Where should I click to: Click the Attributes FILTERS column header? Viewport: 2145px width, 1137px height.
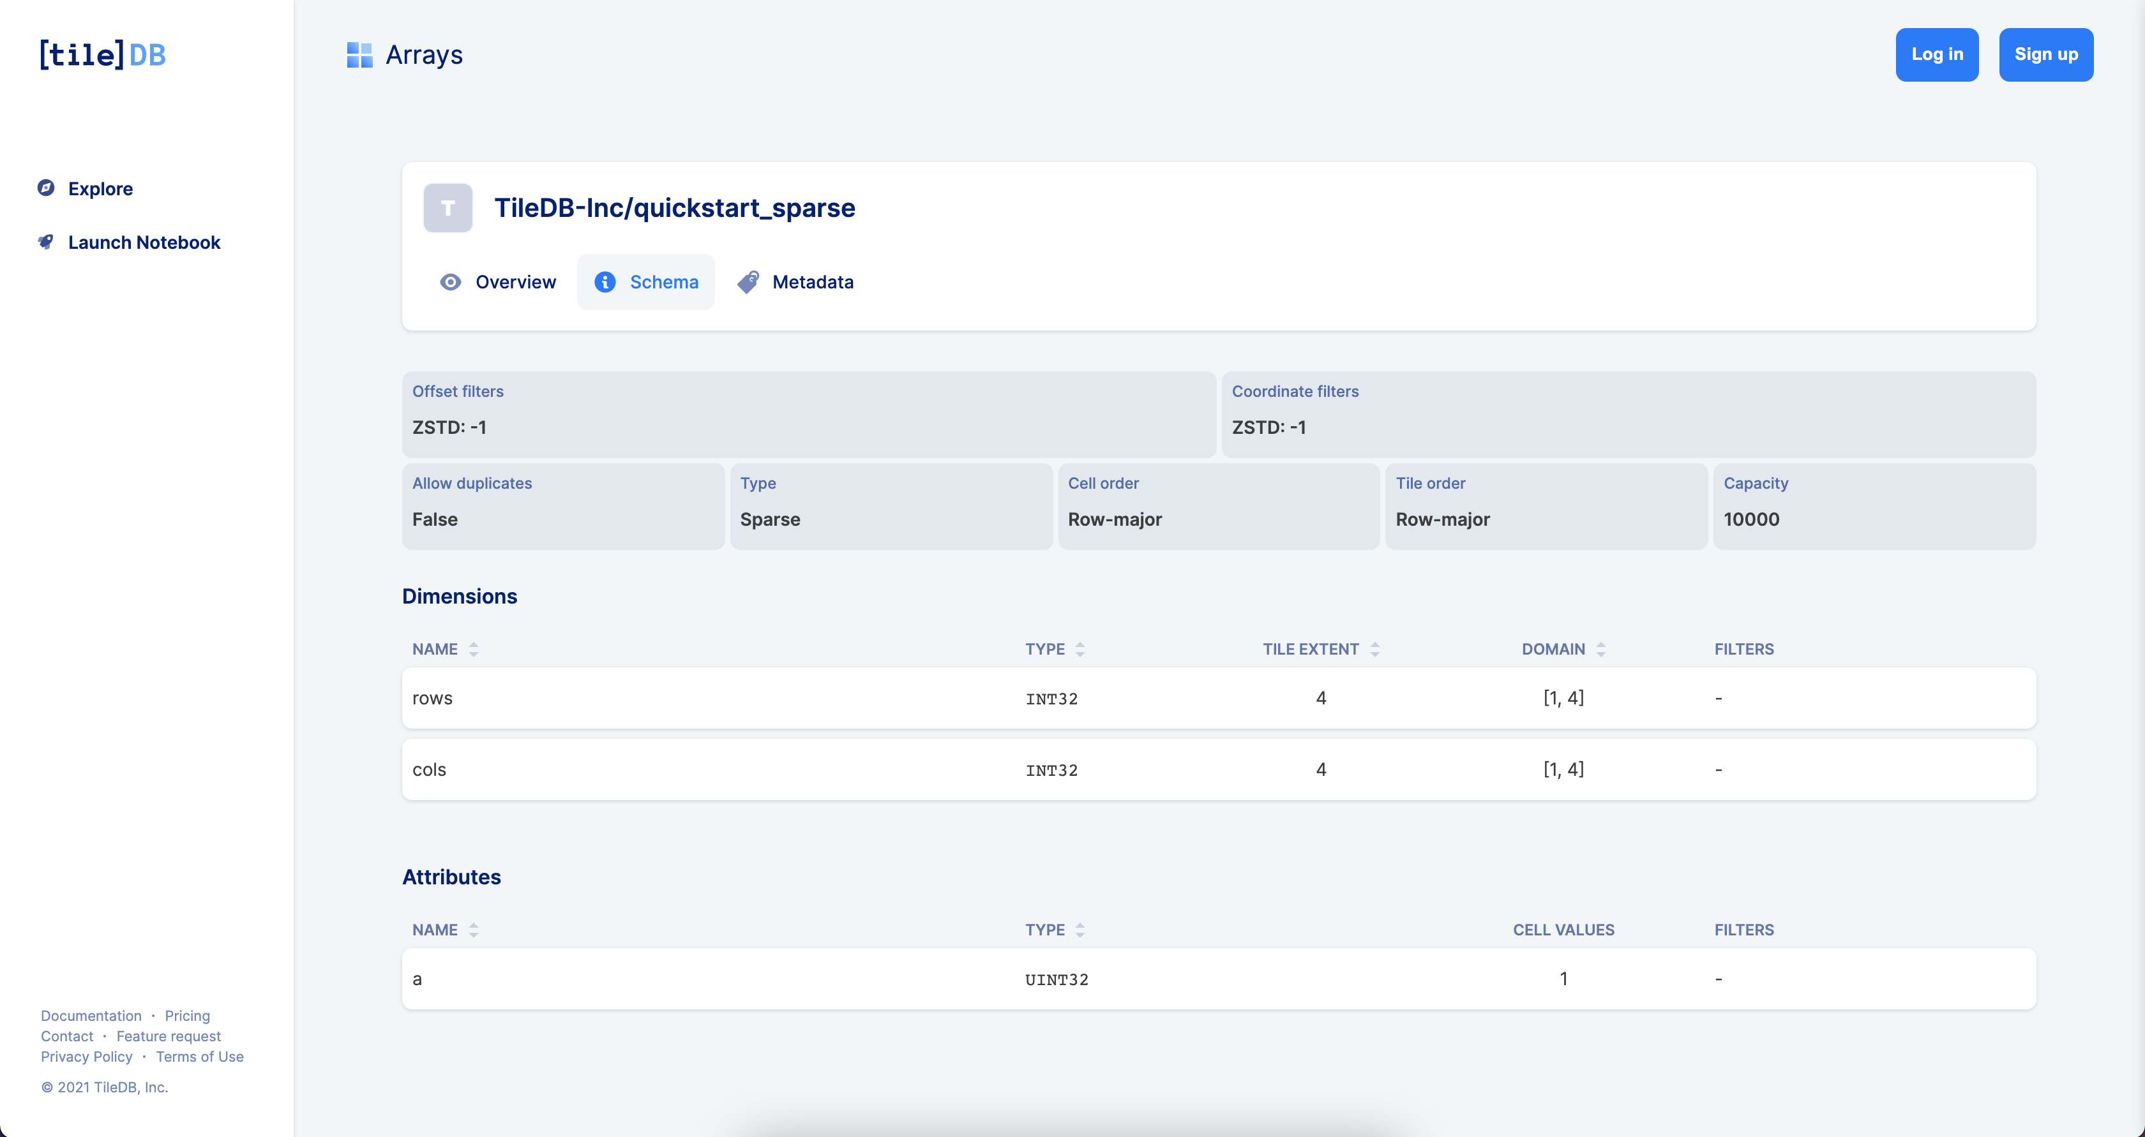[1743, 930]
